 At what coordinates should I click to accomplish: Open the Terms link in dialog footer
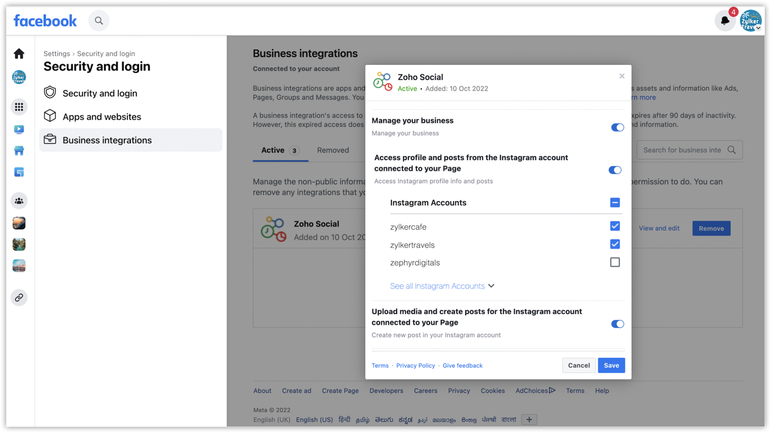[x=380, y=366]
